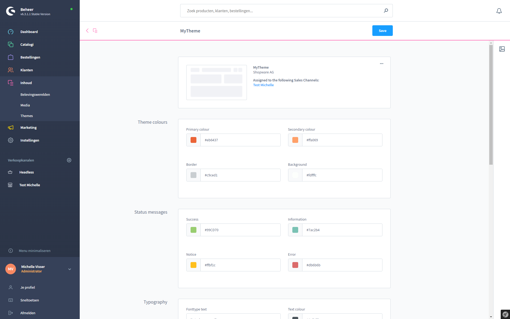Click the add sales channel plus icon
This screenshot has height=319, width=510.
click(69, 160)
